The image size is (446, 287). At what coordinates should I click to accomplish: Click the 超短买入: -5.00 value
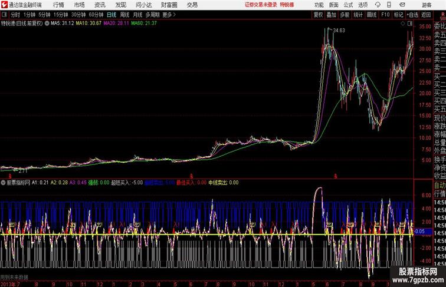pos(127,183)
